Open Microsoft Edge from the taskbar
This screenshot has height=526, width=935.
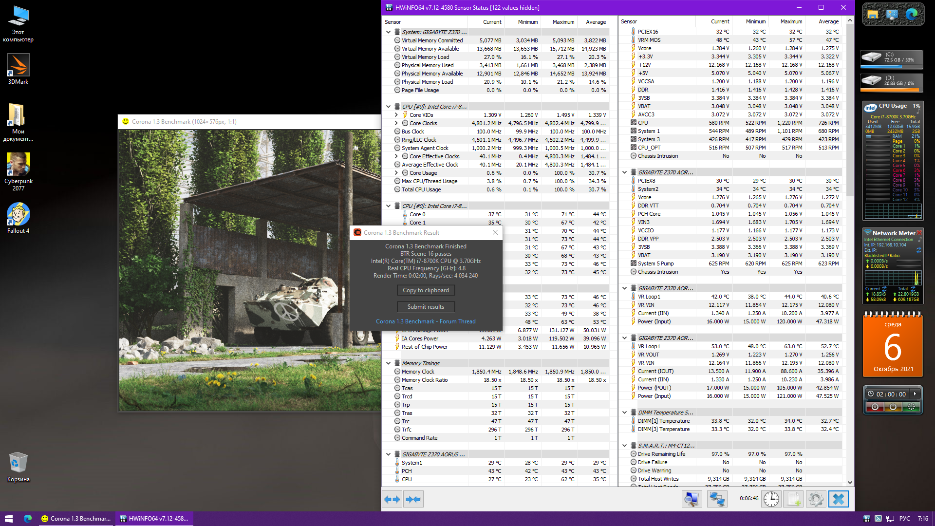click(x=28, y=519)
